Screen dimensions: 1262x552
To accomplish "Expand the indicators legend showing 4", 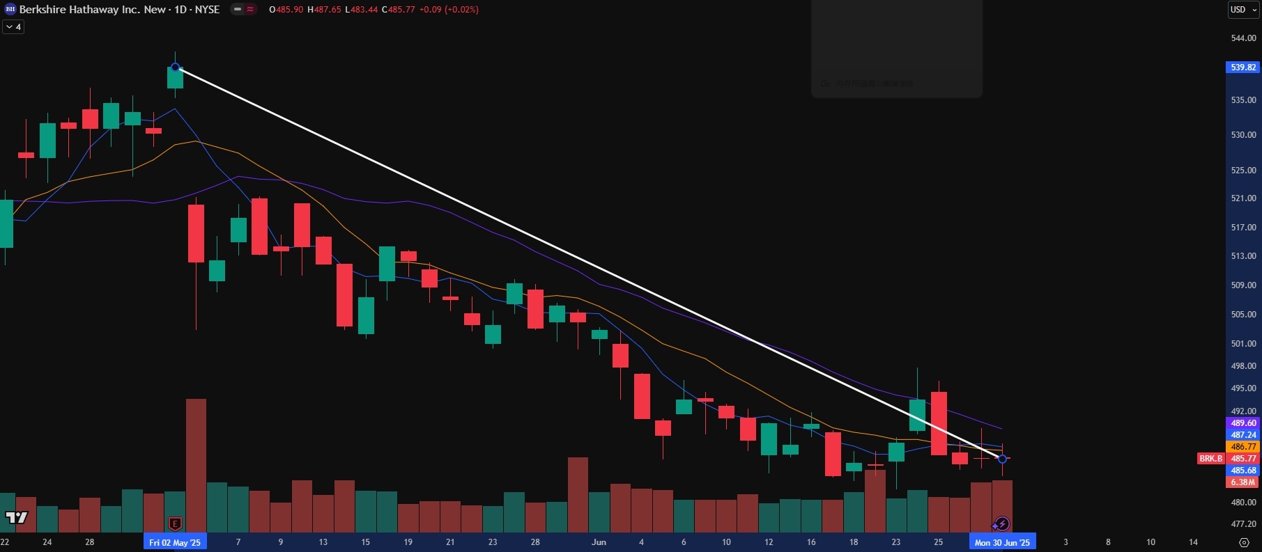I will 14,26.
